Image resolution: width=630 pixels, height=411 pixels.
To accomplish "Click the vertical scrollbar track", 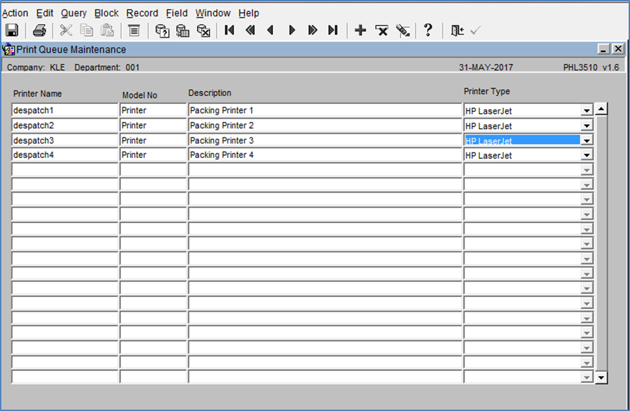I will coord(601,243).
